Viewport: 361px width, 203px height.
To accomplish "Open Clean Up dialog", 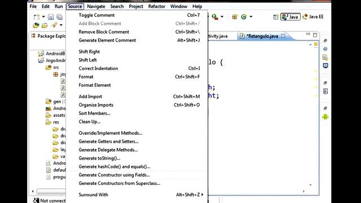I will (x=137, y=122).
